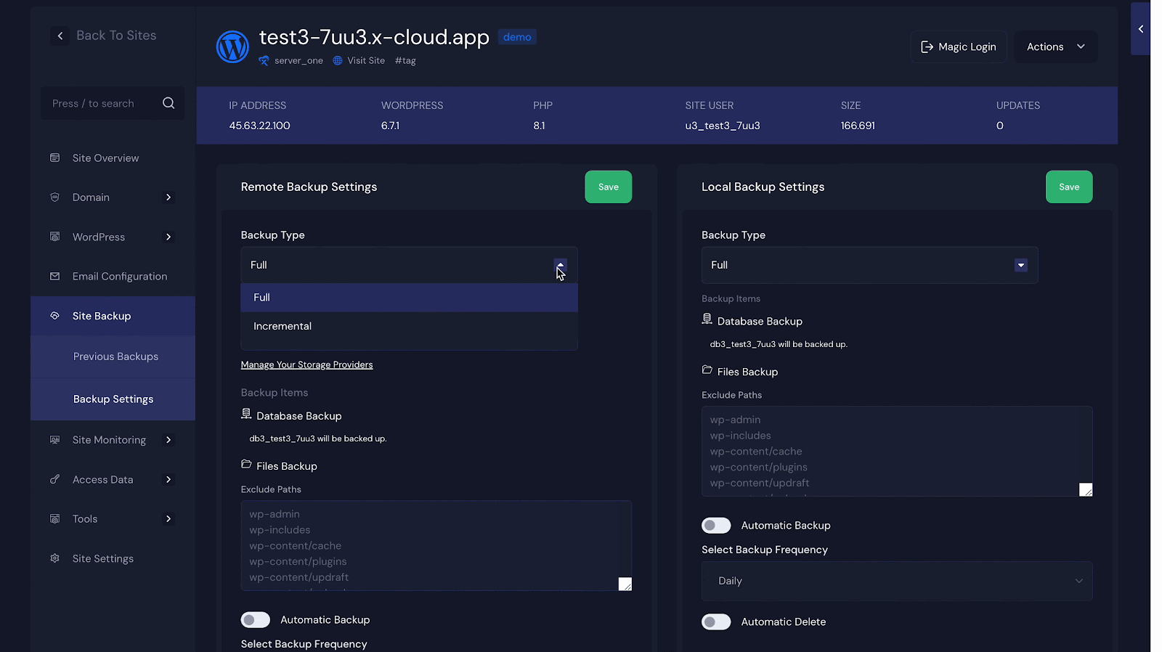The image size is (1162, 652).
Task: Click the demo badge
Action: [517, 37]
